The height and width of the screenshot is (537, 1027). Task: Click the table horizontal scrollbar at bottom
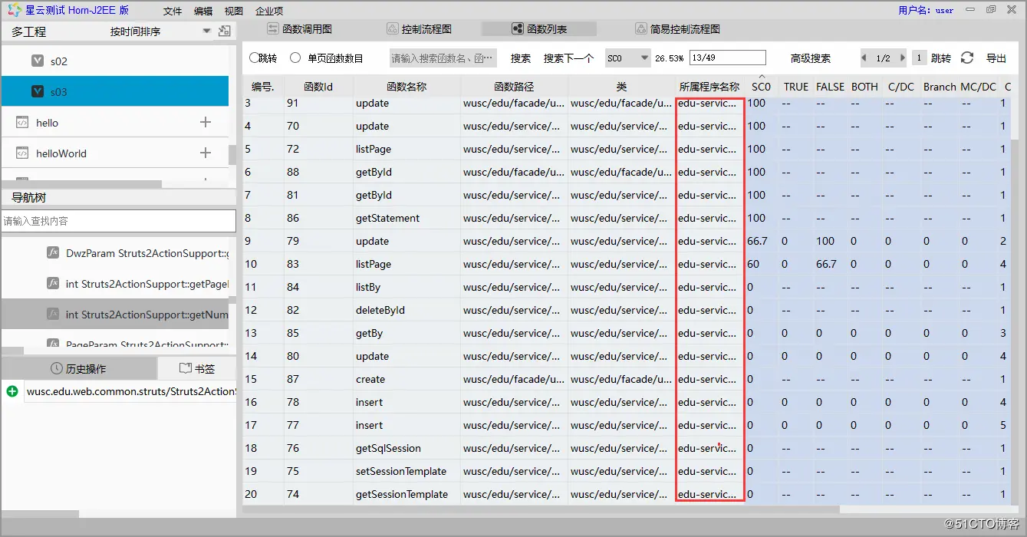[541, 509]
